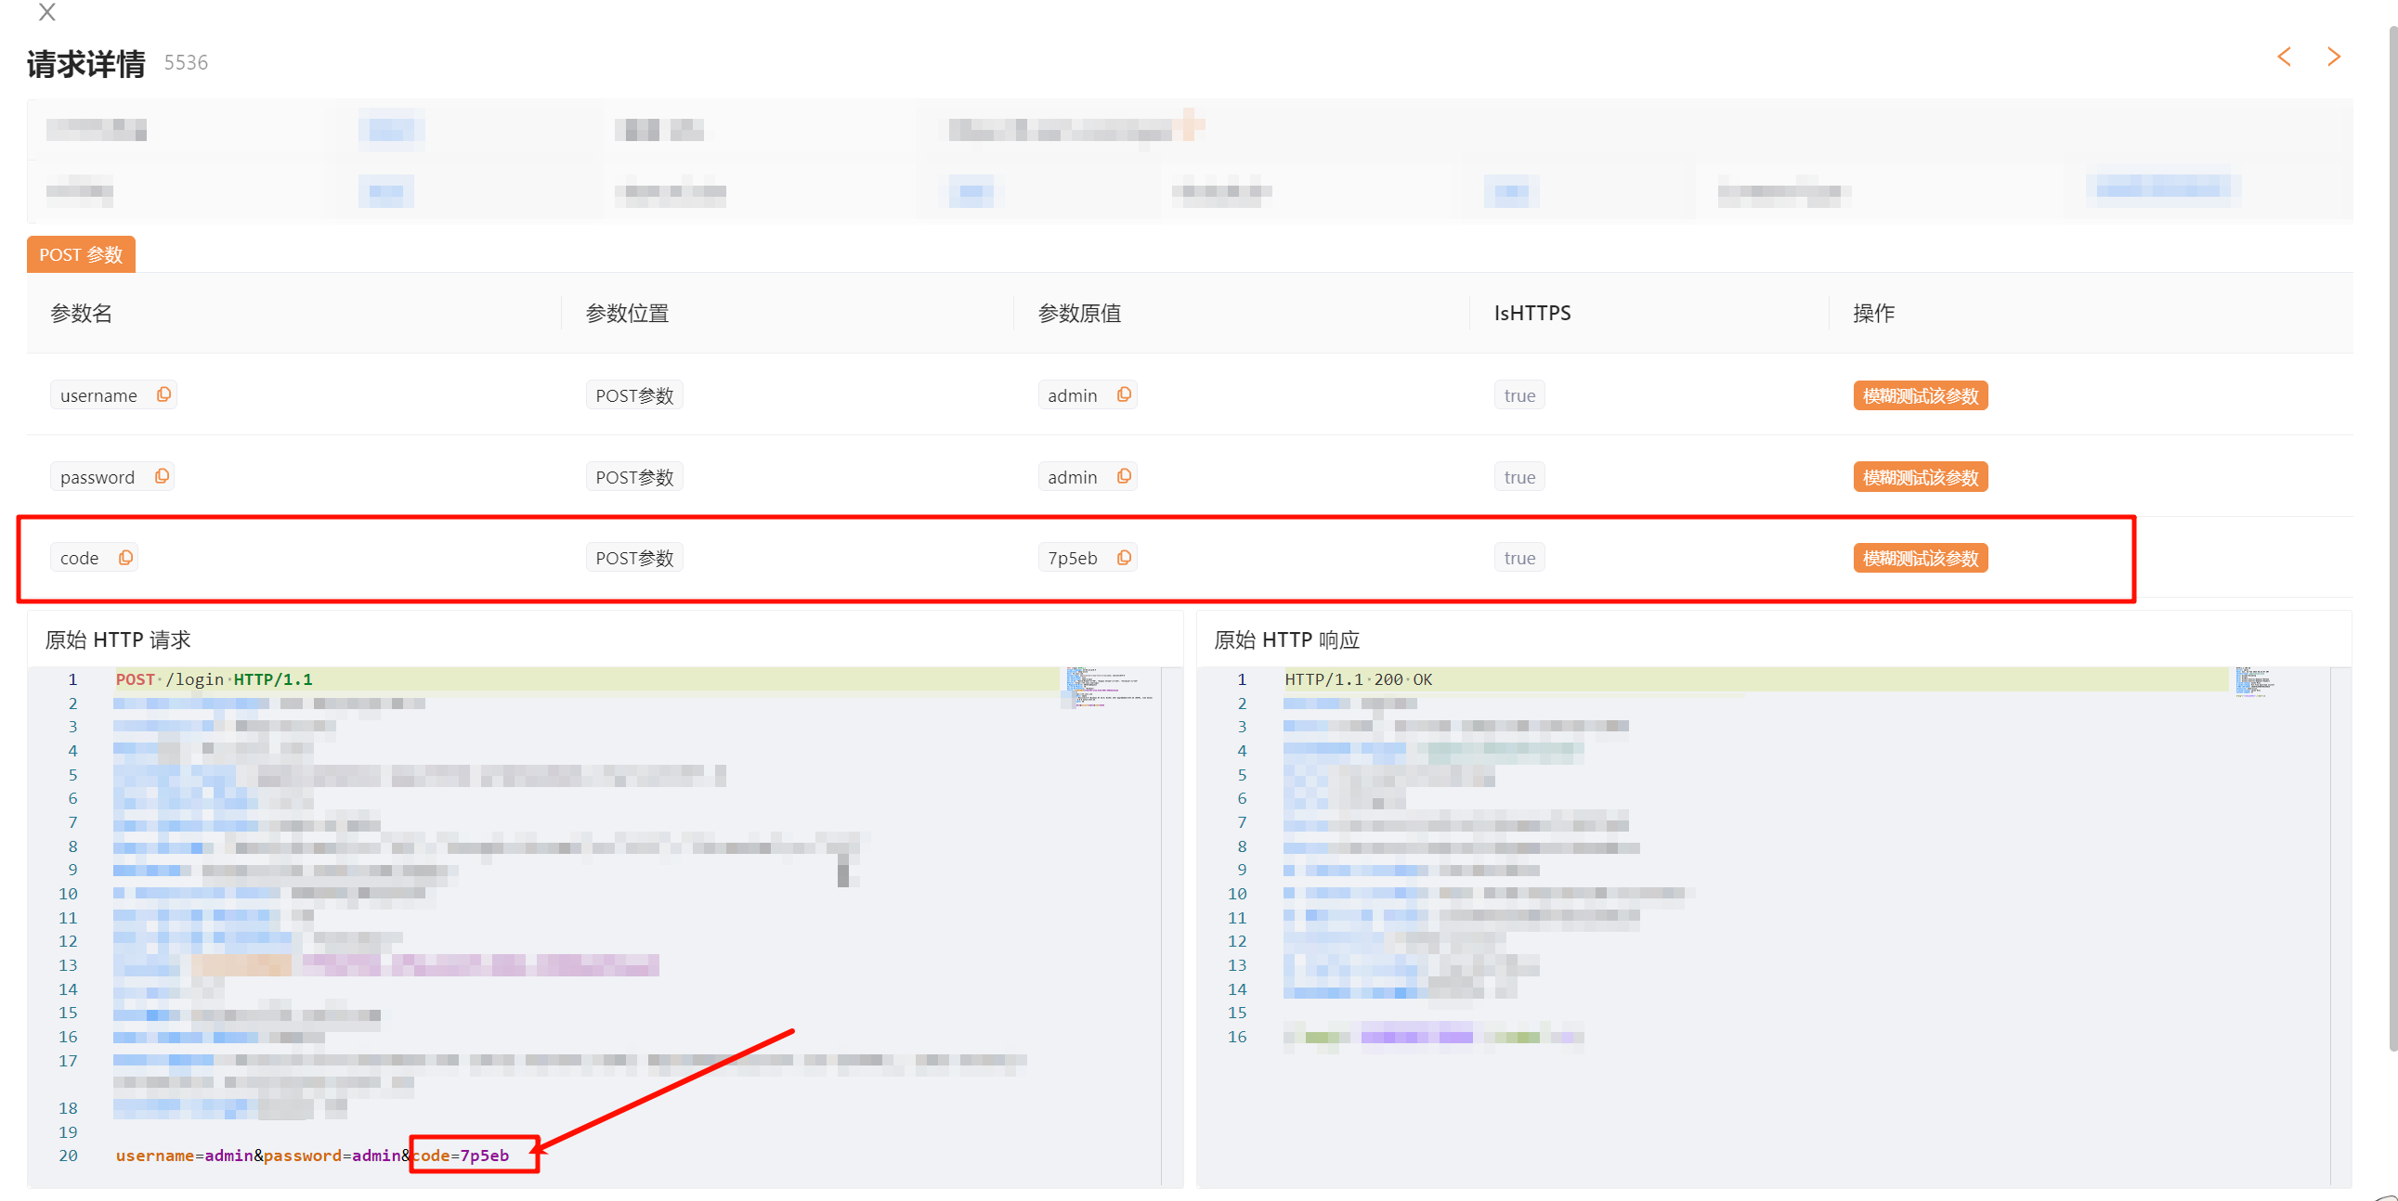Select the POST 参数 tab
The width and height of the screenshot is (2398, 1201).
click(81, 255)
